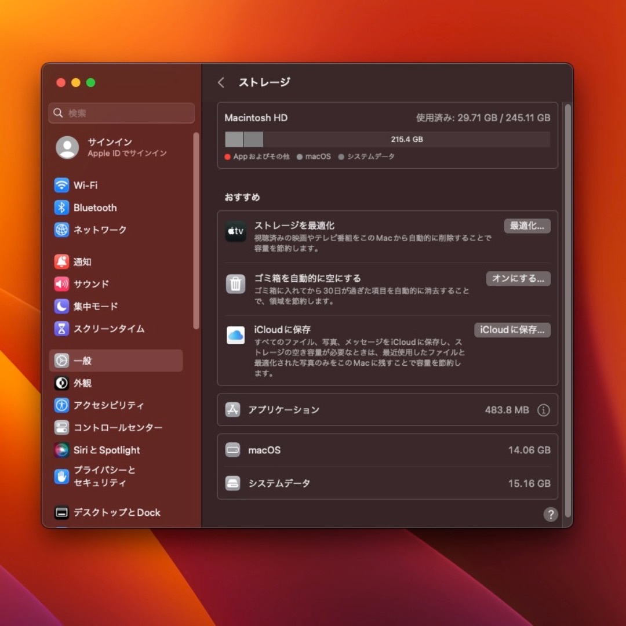The width and height of the screenshot is (626, 626).
Task: Click the Bluetooth sidebar icon
Action: point(61,208)
